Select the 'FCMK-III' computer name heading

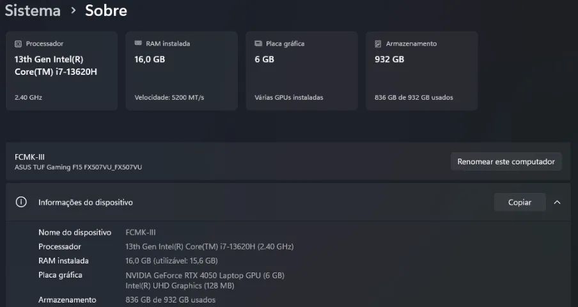pos(29,157)
